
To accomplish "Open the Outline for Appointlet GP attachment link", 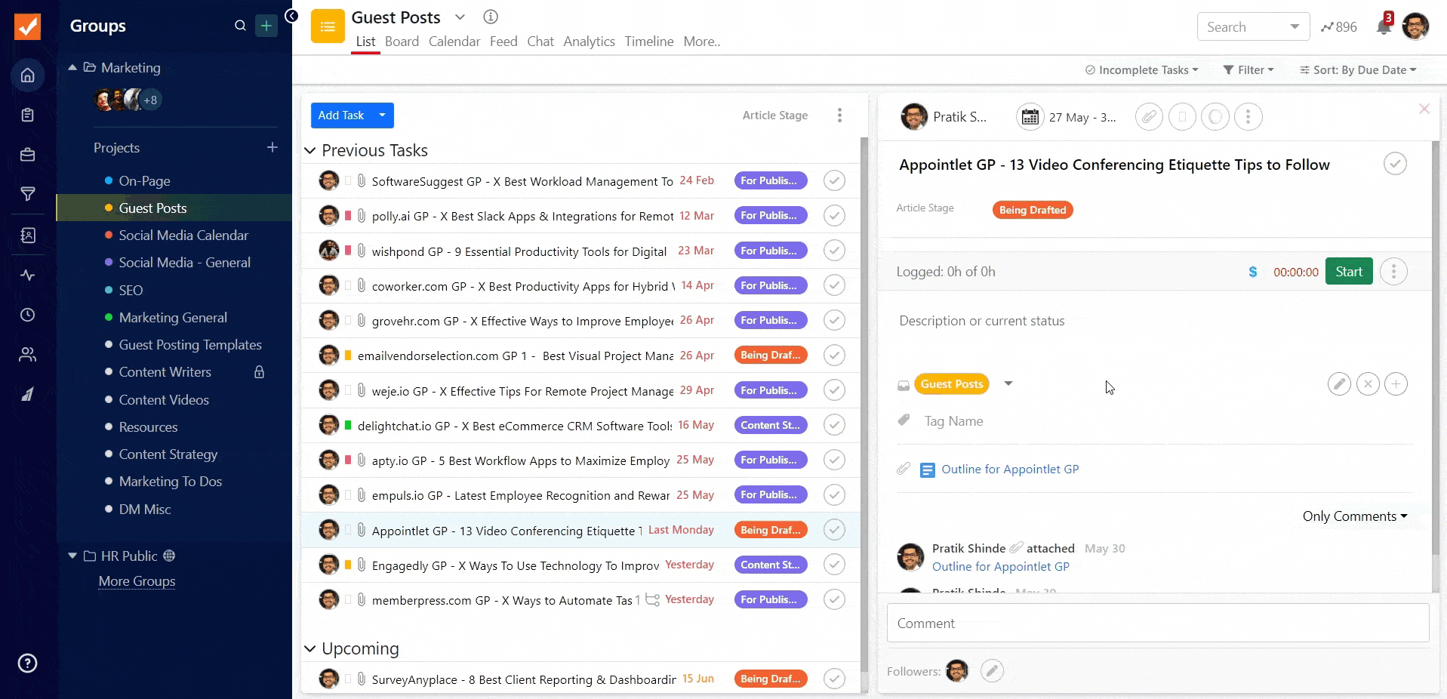I will point(1009,470).
